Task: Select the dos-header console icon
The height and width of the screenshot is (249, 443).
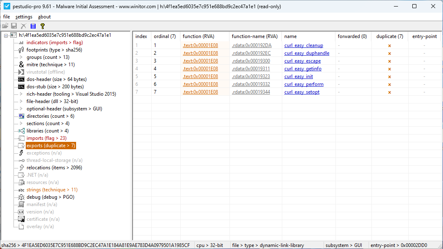Action: (x=21, y=79)
